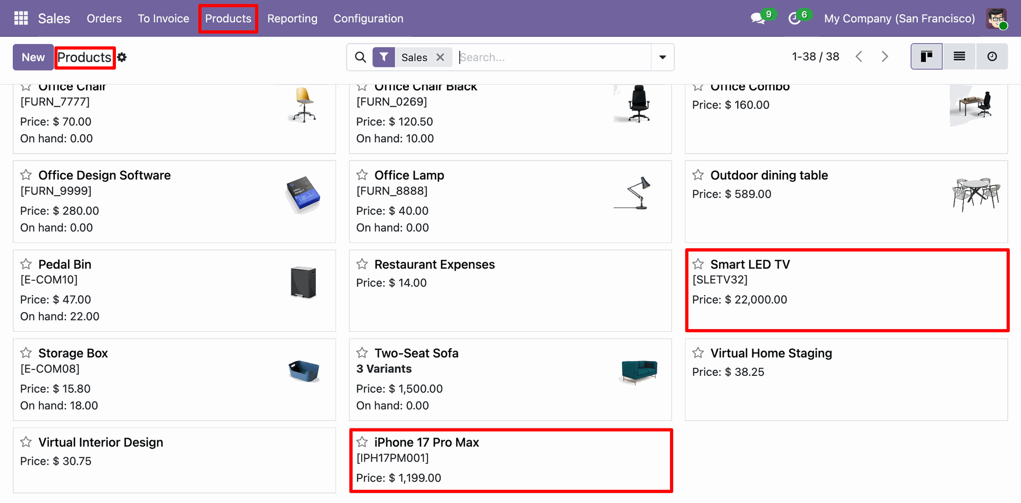Viewport: 1021px width, 503px height.
Task: Open the Pedal Bin product image
Action: tap(304, 282)
